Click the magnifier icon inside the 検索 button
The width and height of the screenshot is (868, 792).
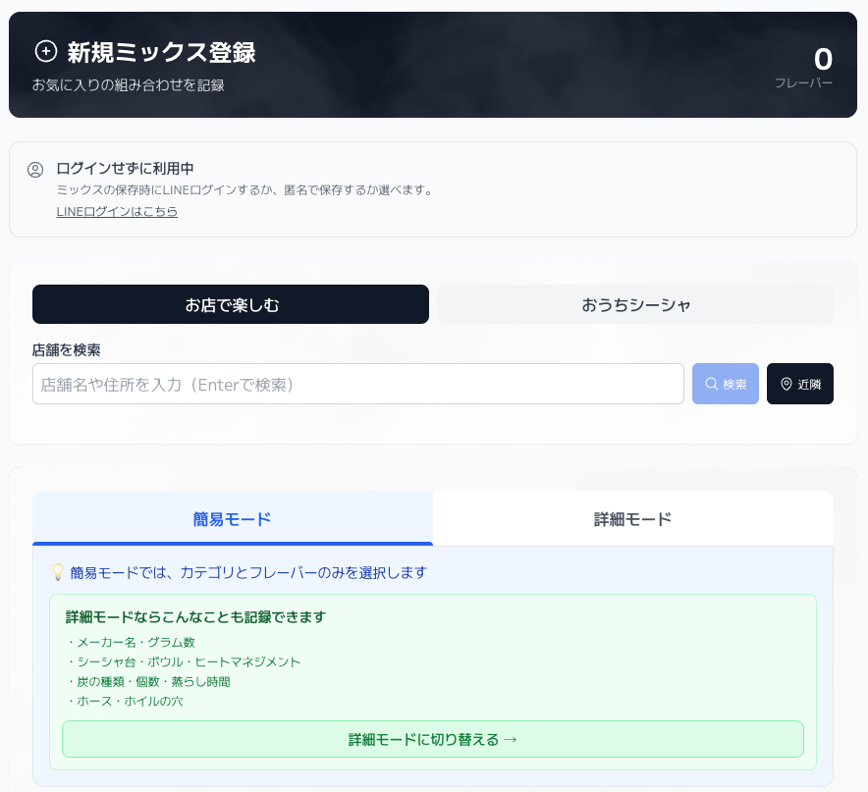[711, 383]
